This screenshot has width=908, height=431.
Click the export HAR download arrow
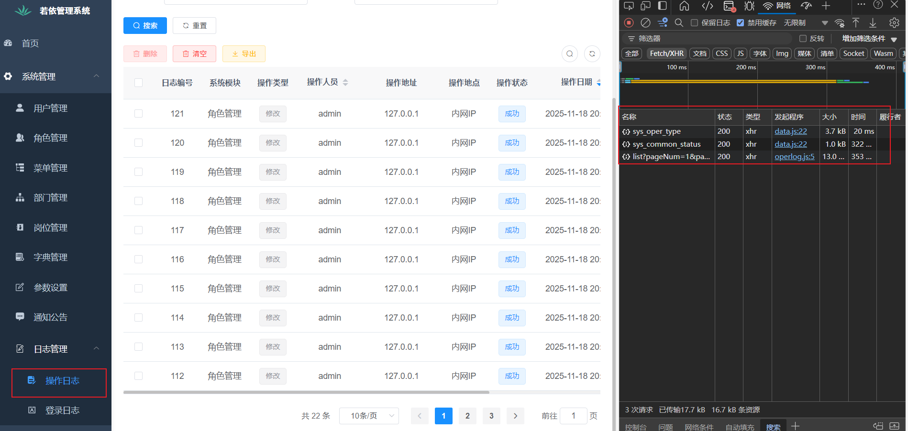[873, 22]
